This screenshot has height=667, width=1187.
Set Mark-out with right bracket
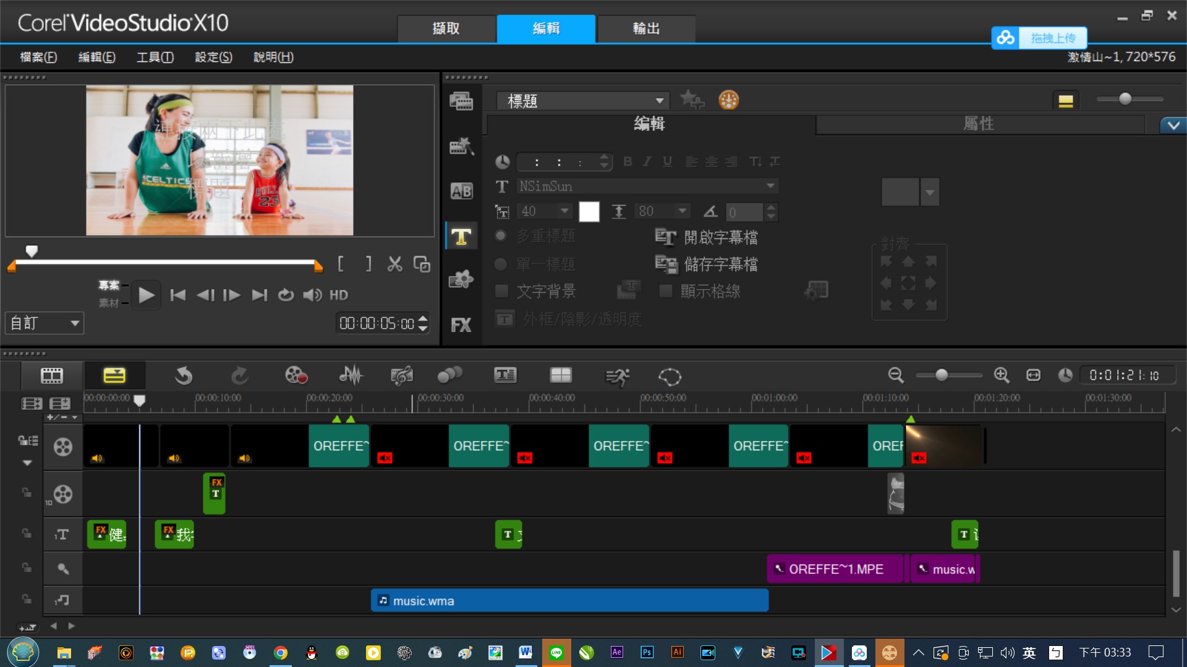point(368,264)
